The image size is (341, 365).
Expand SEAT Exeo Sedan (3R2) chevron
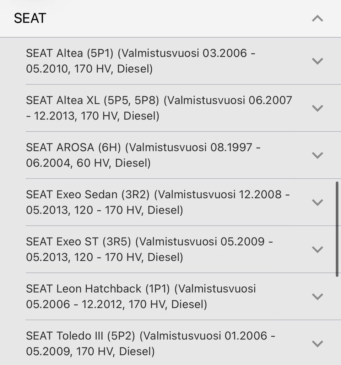pyautogui.click(x=318, y=202)
